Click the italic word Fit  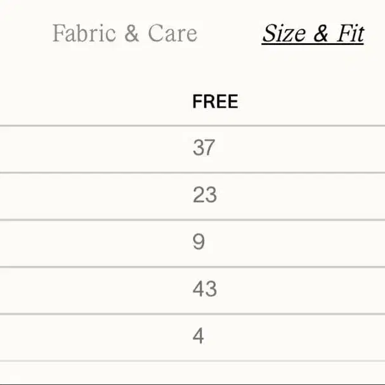[x=350, y=33]
